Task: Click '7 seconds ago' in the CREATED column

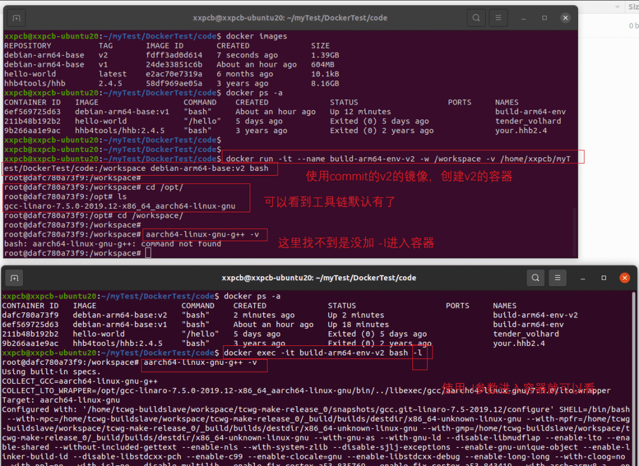Action: 247,55
